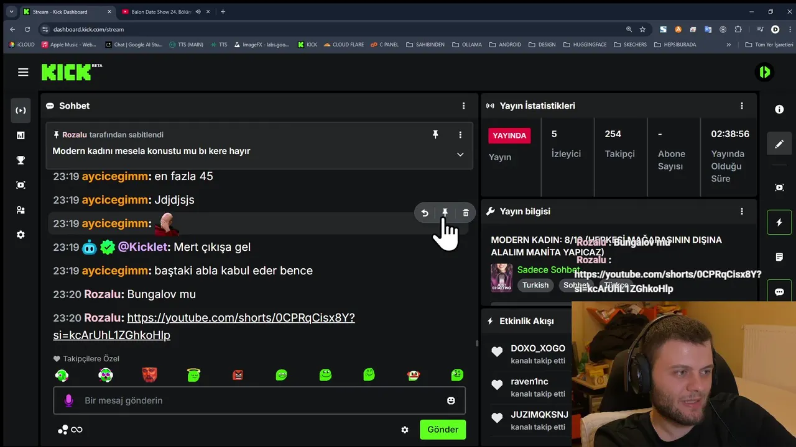This screenshot has height=447, width=796.
Task: Open Yayın İstatistikleri three-dot menu
Action: [742, 106]
